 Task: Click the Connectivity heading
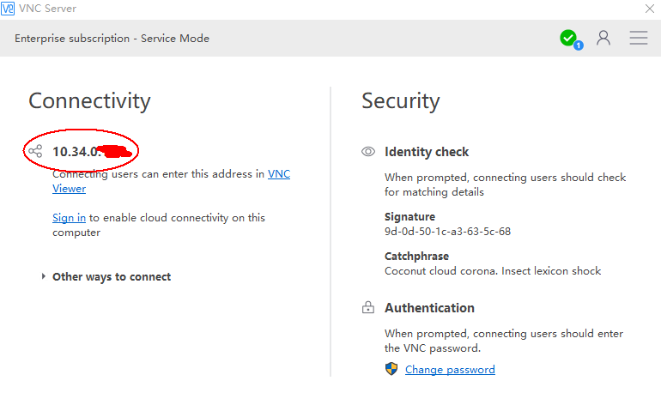[x=89, y=101]
